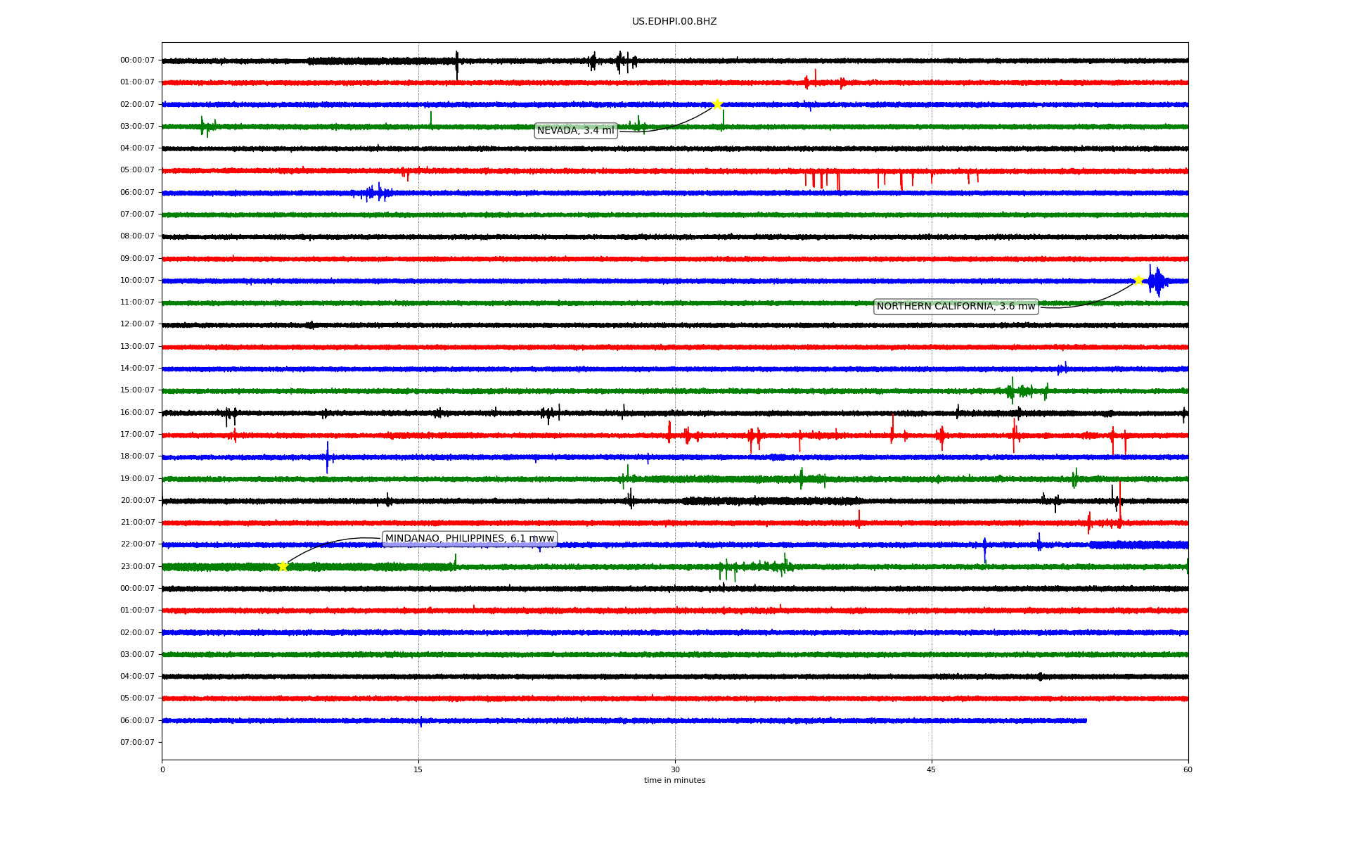Click the 21:00:07 row time label

pyautogui.click(x=137, y=523)
